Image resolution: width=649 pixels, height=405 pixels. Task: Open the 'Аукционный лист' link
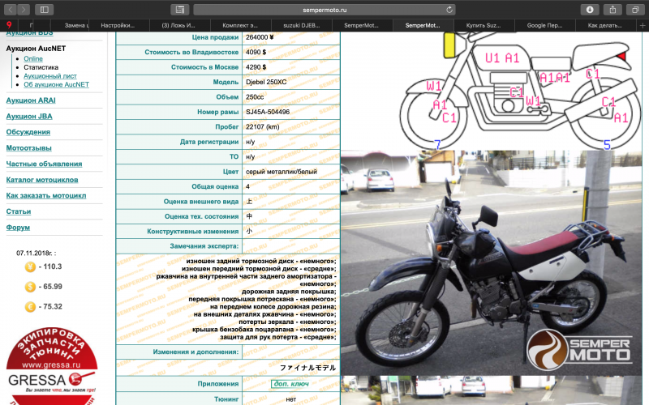click(50, 76)
